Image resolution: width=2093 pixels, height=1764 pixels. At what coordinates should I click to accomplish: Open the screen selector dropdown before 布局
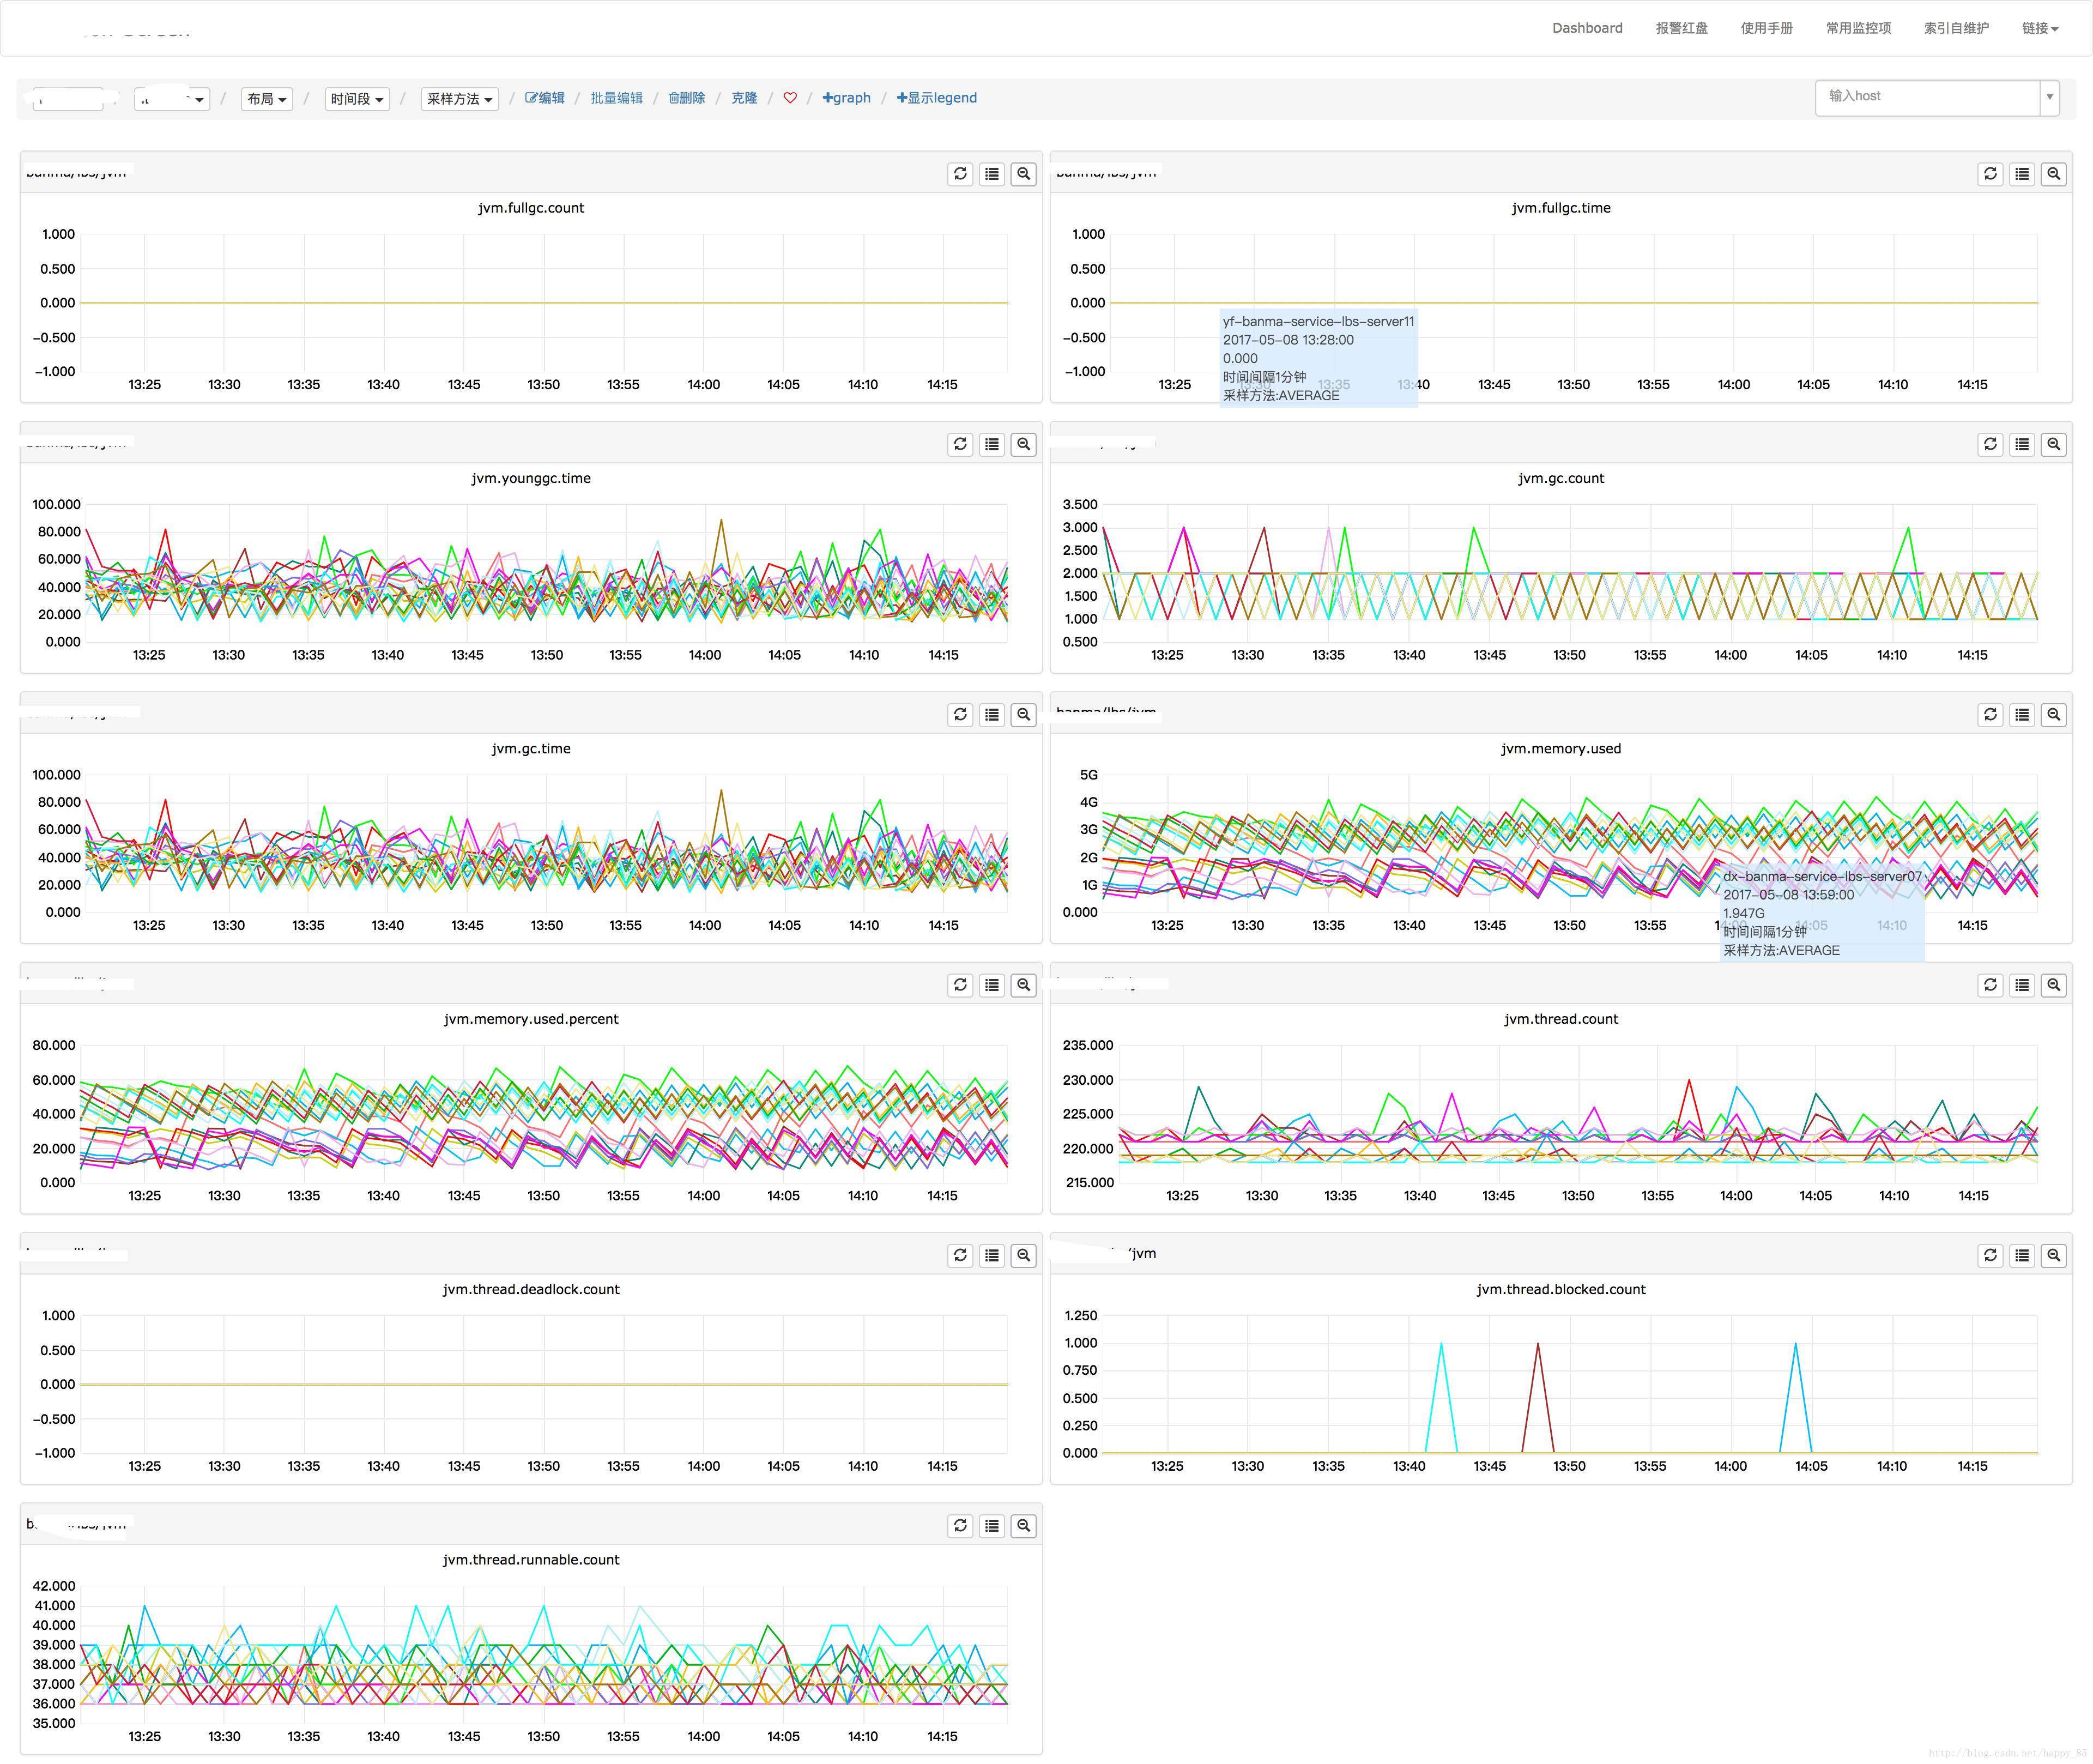(172, 99)
